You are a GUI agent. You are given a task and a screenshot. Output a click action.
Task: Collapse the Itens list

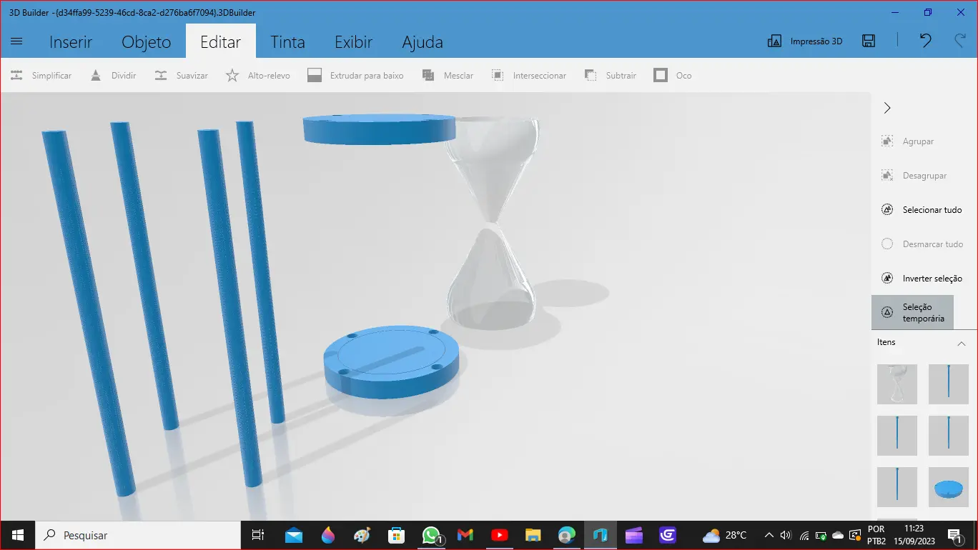962,343
